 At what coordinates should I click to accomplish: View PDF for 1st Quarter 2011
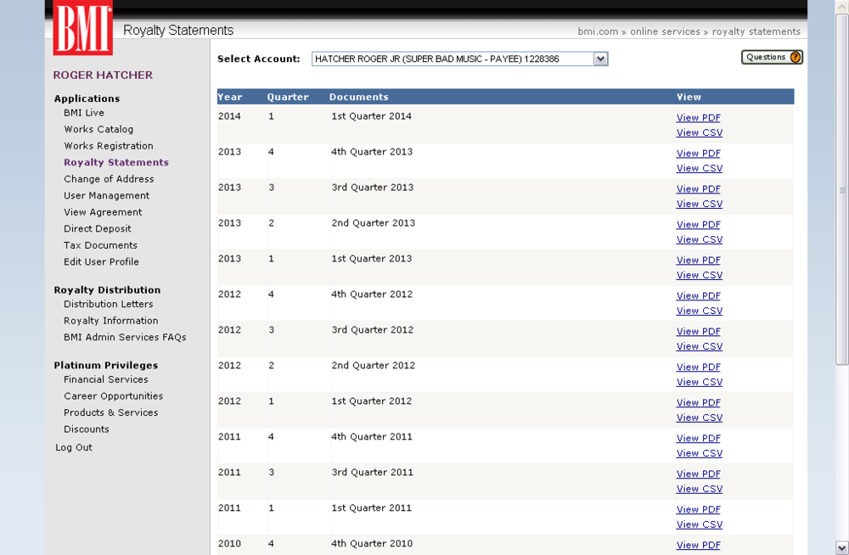pyautogui.click(x=699, y=509)
